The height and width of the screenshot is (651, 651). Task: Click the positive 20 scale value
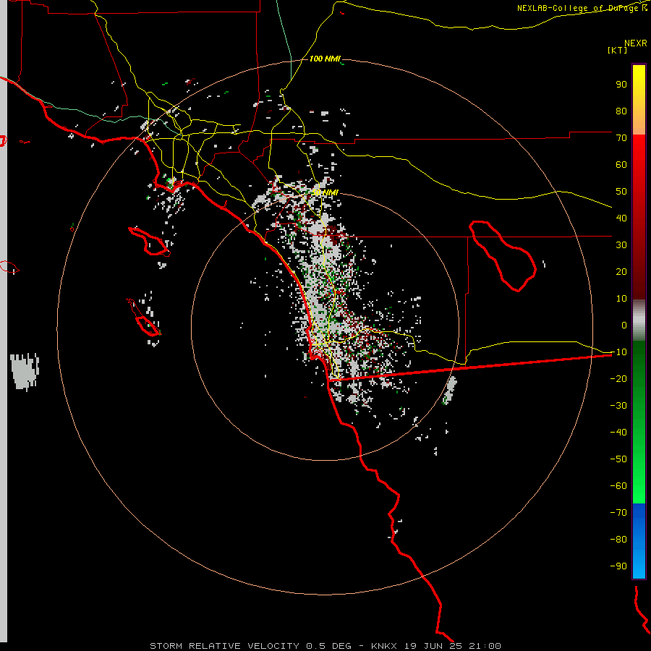tap(621, 271)
